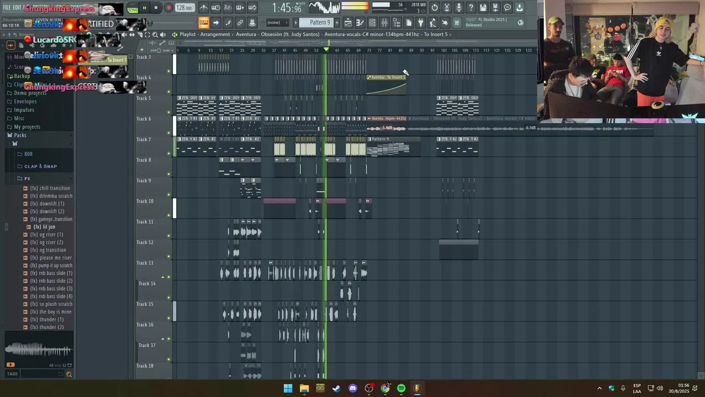Expand the Misc folder
Viewport: 705px width, 397px height.
click(19, 118)
